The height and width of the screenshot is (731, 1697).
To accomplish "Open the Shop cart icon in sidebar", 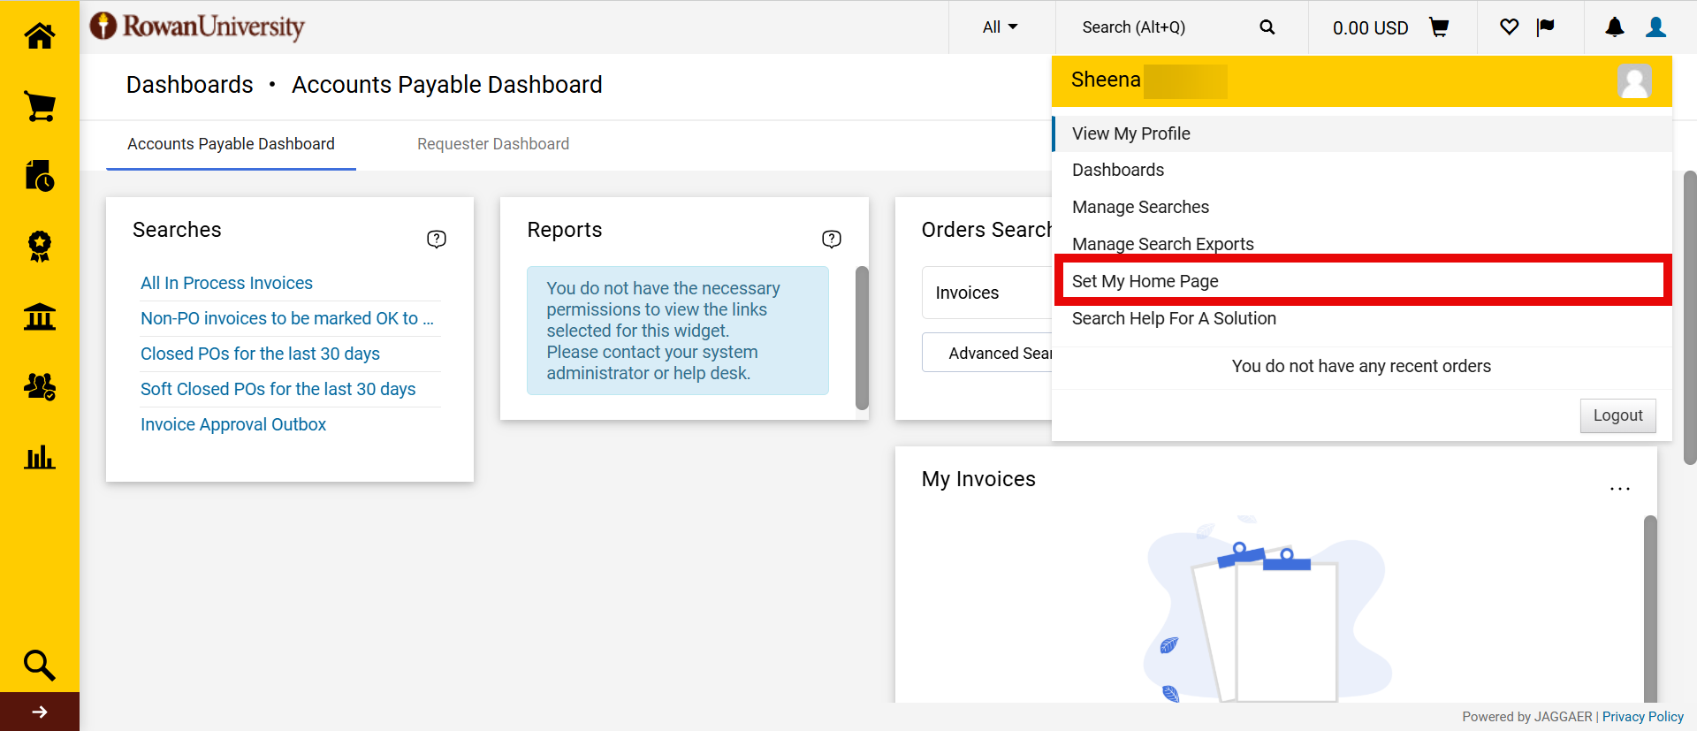I will (x=39, y=107).
